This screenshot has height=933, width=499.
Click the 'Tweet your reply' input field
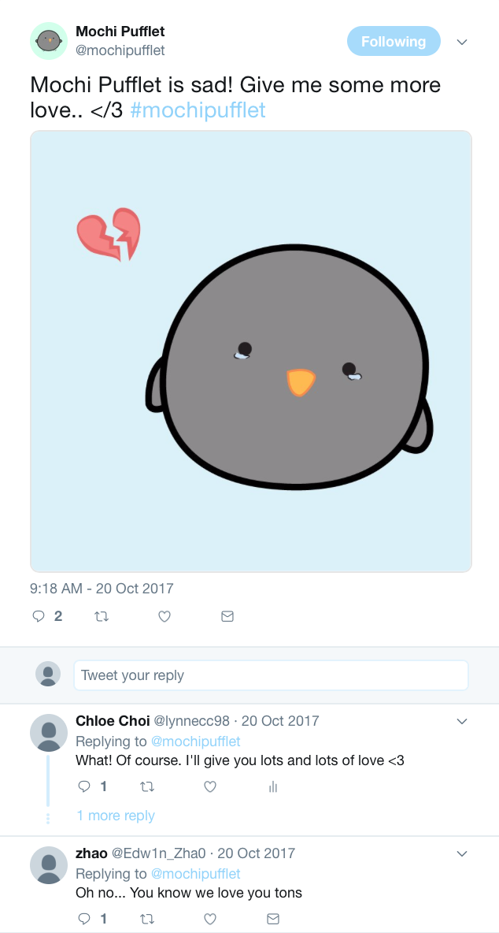271,675
